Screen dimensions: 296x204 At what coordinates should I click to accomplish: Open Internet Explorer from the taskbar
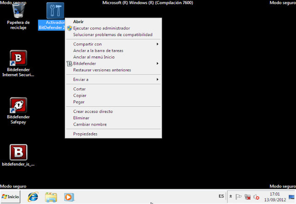click(33, 197)
